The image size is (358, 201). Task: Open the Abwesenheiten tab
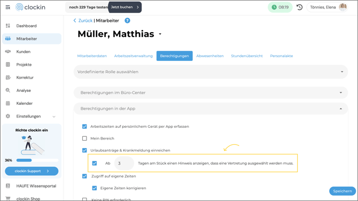210,56
